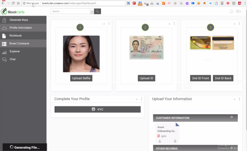The height and width of the screenshot is (151, 247).
Task: Go to browser home page
Action: (x=18, y=3)
